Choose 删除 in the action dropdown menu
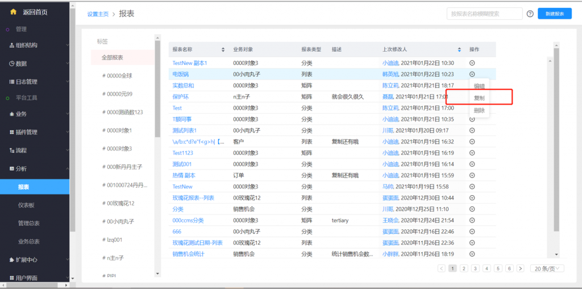Image resolution: width=582 pixels, height=289 pixels. 479,110
